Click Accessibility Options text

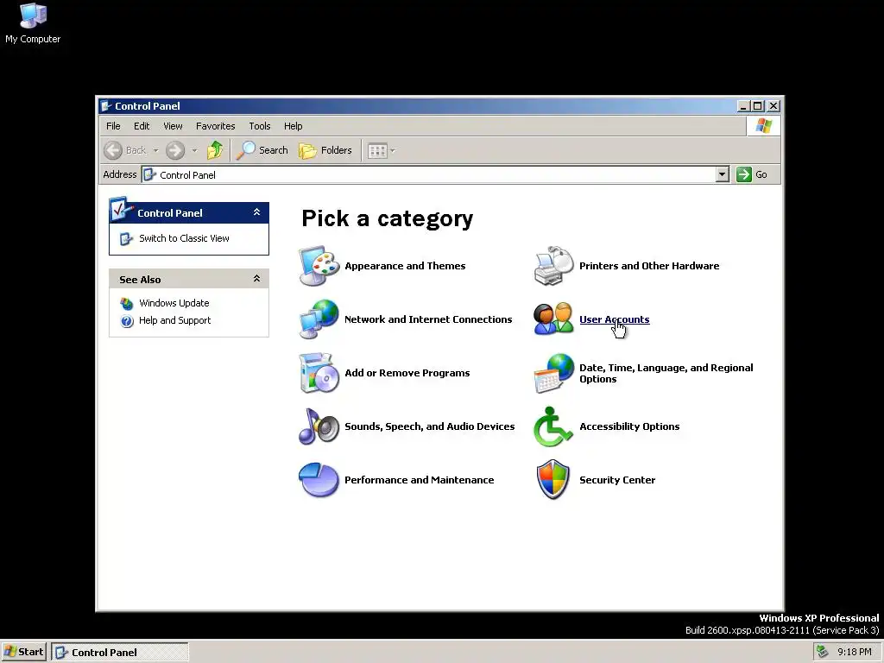tap(629, 426)
